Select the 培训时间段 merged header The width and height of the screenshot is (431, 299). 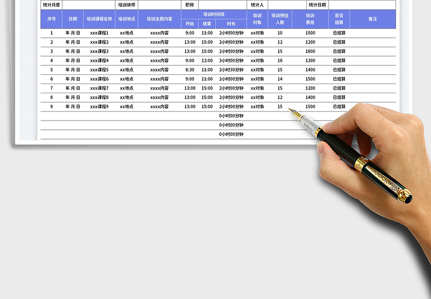214,15
